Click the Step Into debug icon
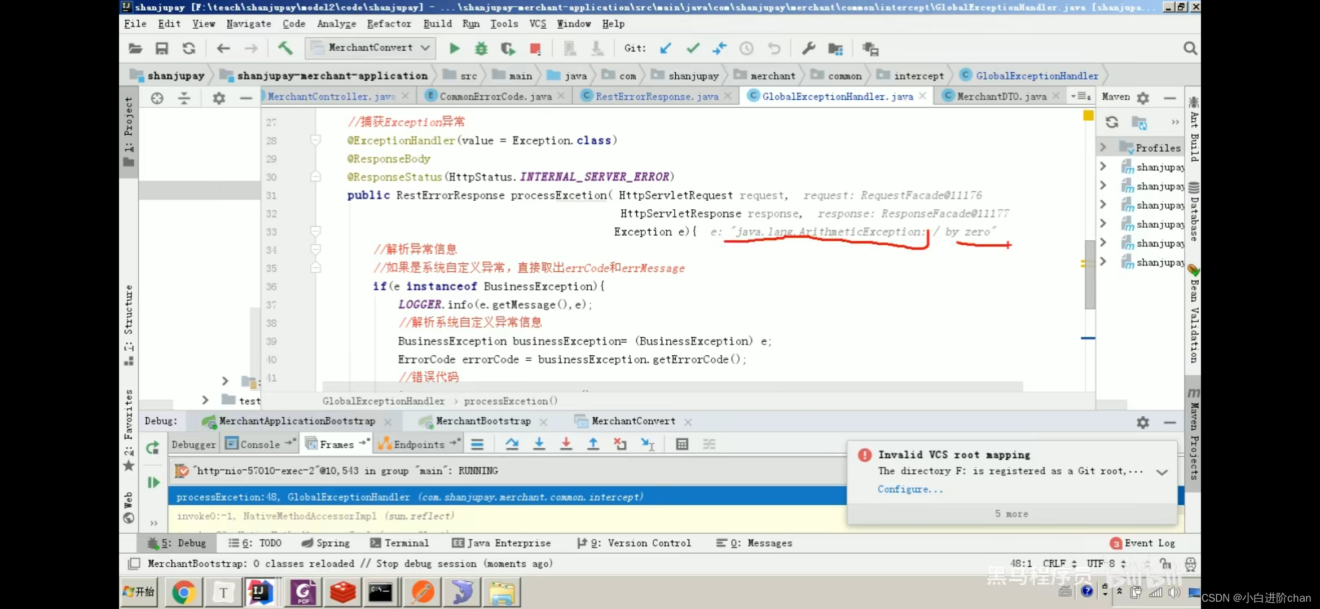Screen dimensions: 1320x609 pyautogui.click(x=539, y=444)
